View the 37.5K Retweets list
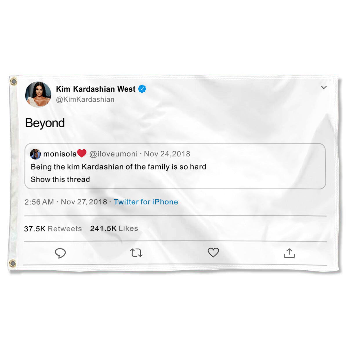 click(x=53, y=229)
